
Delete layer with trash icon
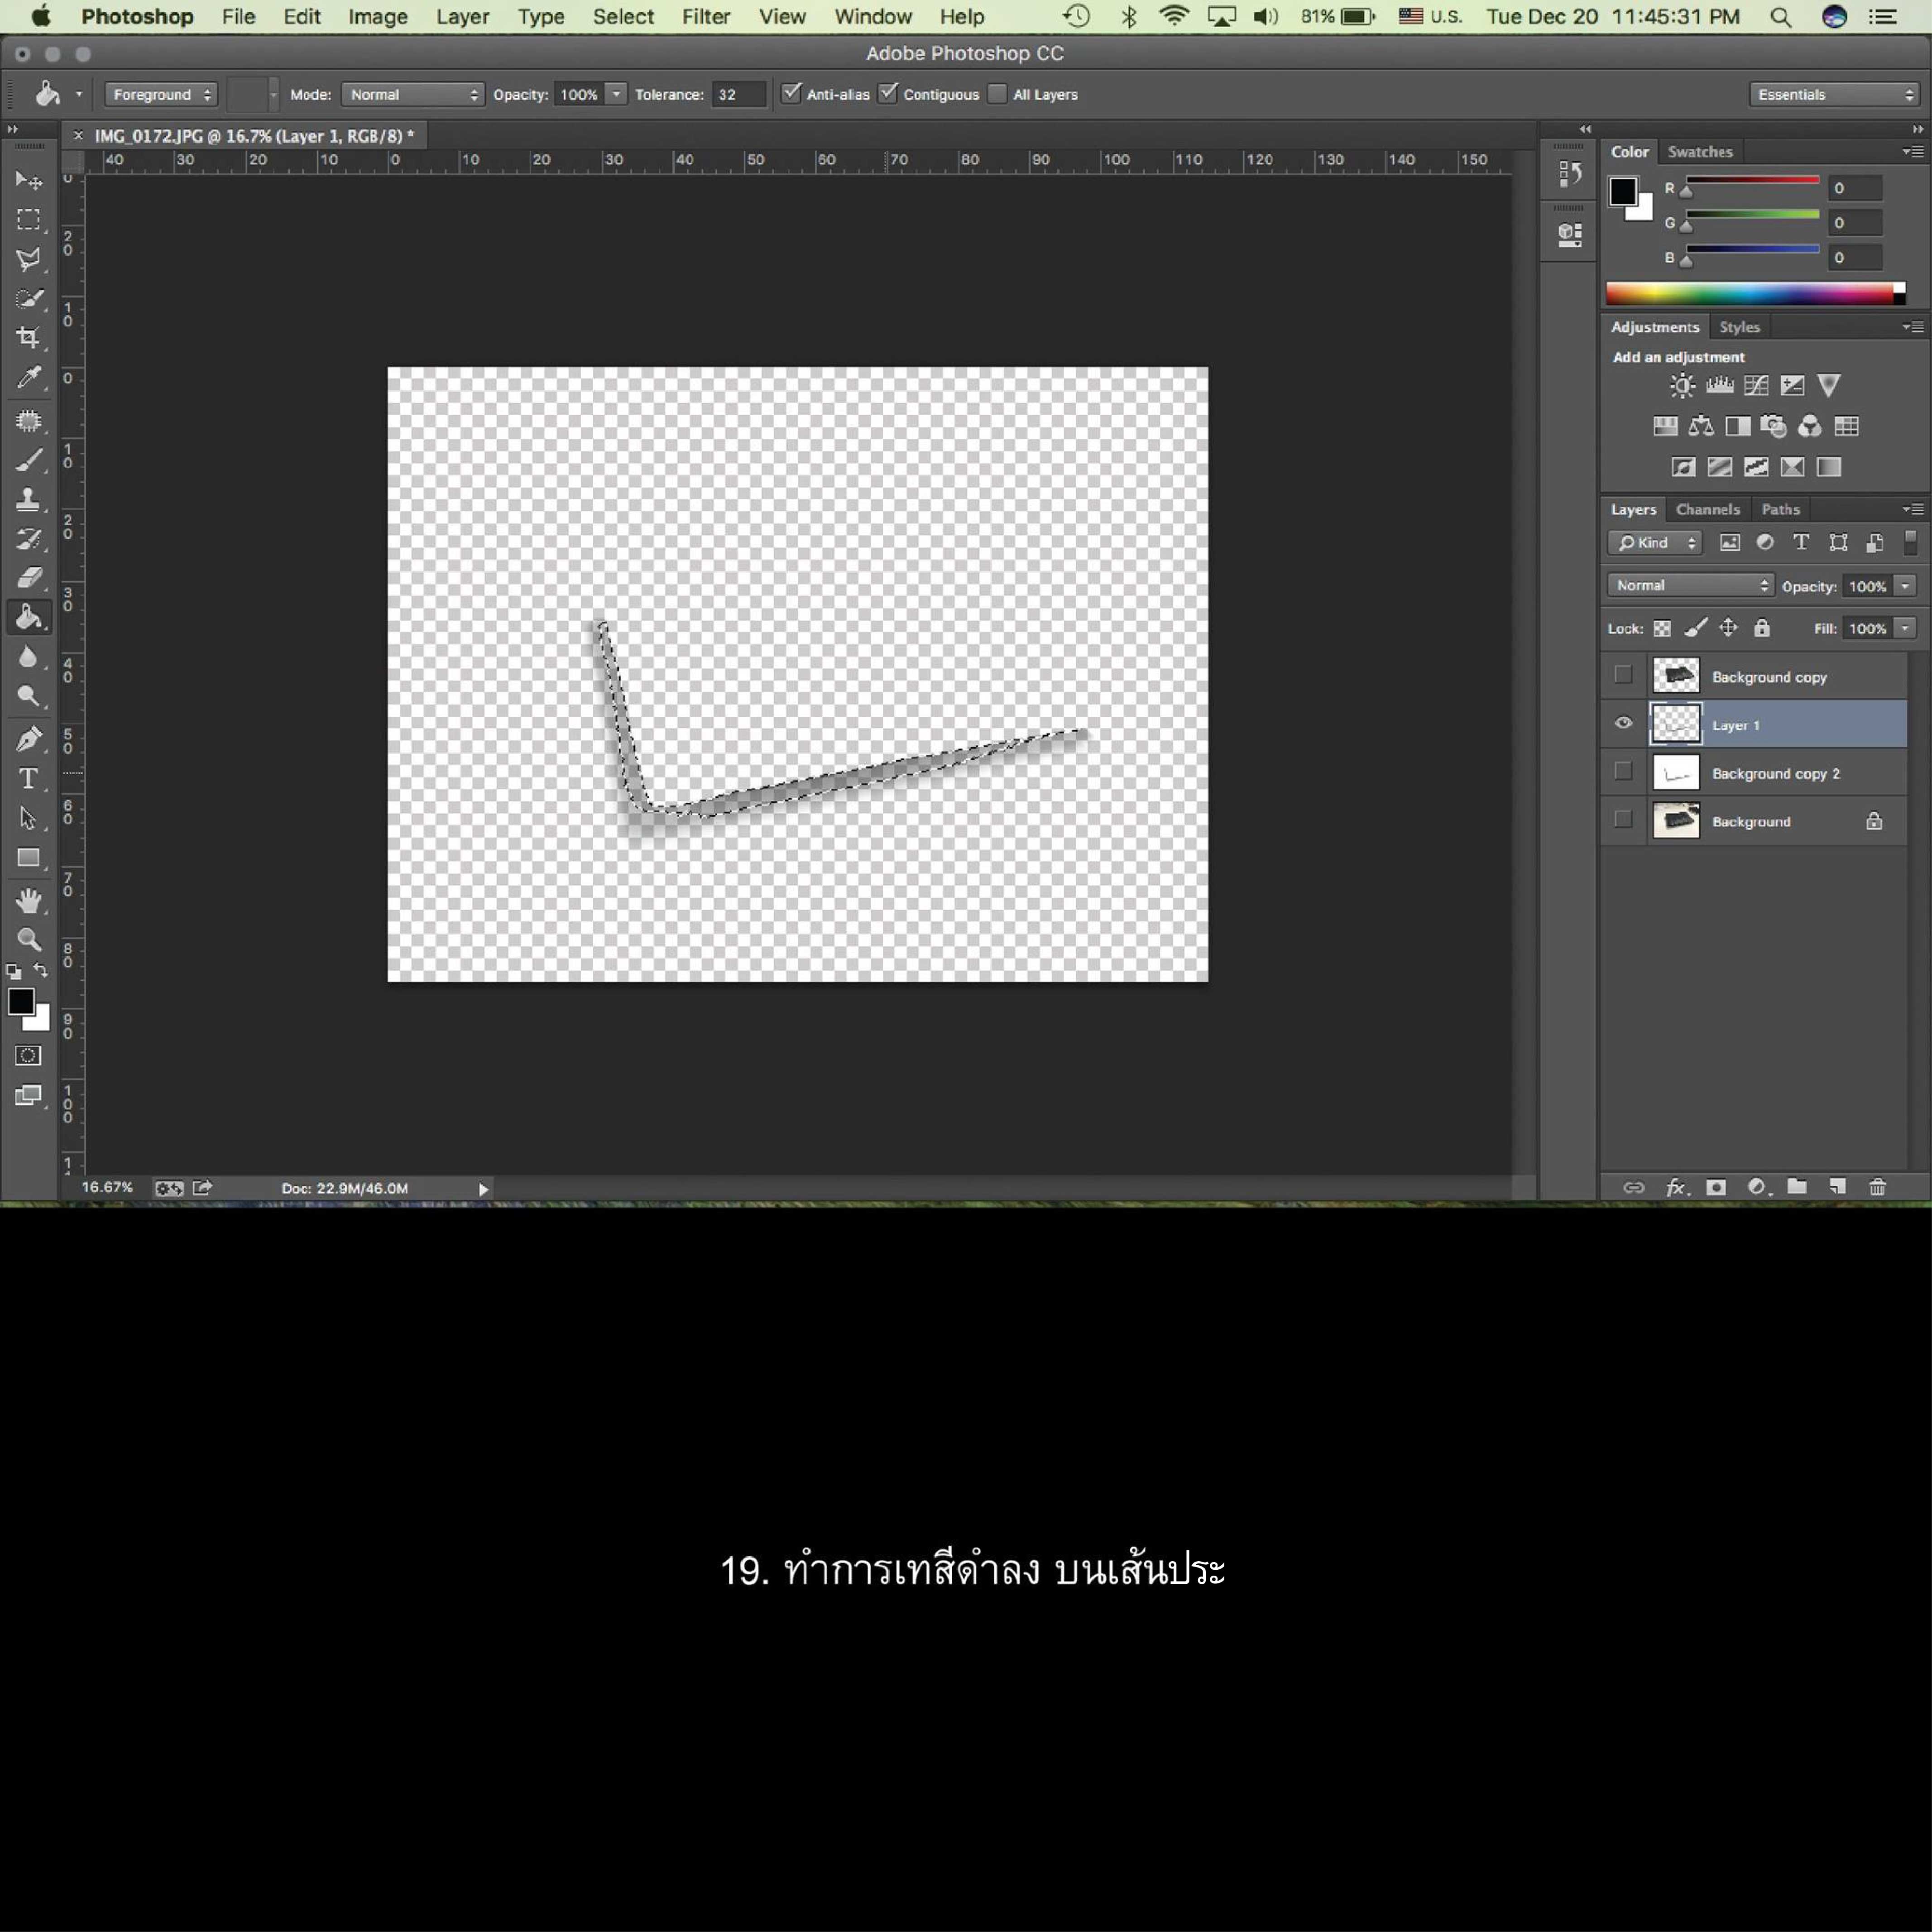tap(1877, 1187)
